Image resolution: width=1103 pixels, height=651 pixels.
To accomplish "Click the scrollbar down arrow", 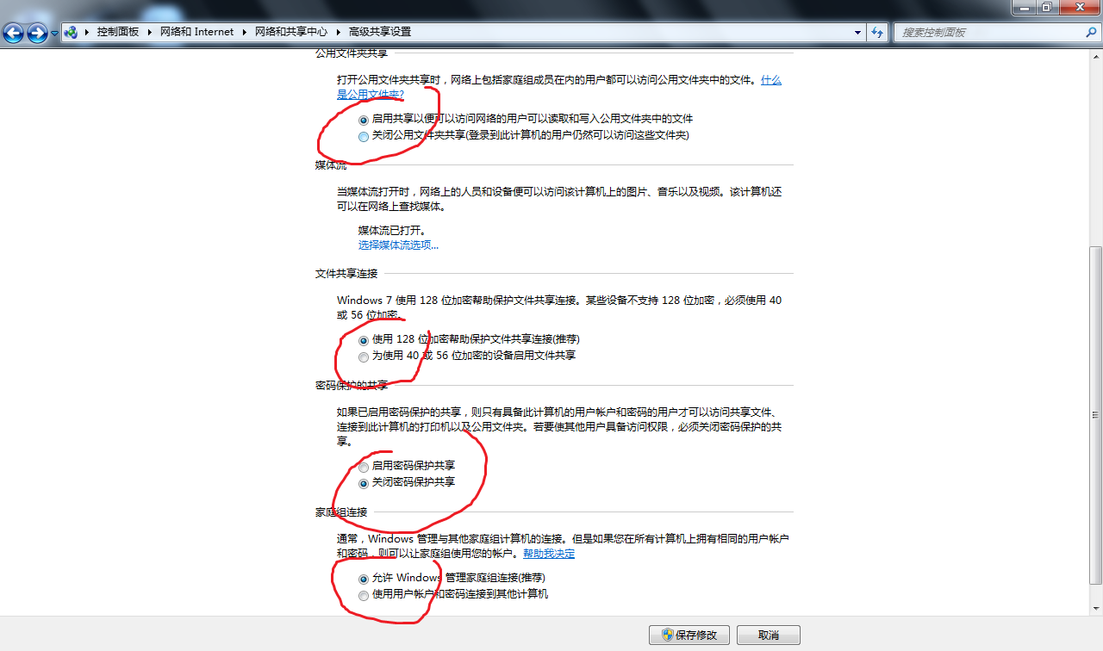I will [x=1096, y=609].
